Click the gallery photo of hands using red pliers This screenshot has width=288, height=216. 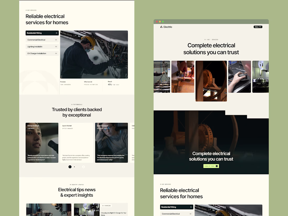(182, 77)
